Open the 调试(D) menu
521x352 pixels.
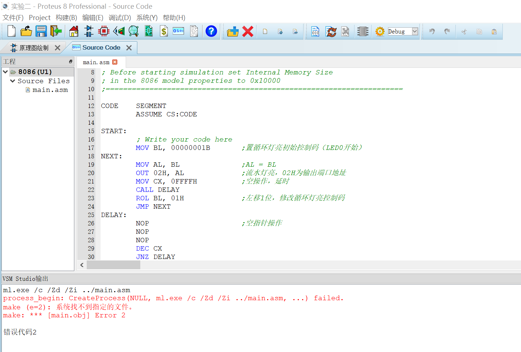click(x=120, y=18)
